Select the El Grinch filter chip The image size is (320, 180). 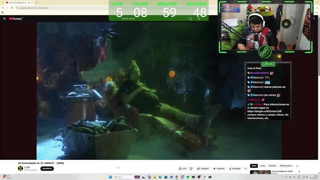[x=272, y=166]
